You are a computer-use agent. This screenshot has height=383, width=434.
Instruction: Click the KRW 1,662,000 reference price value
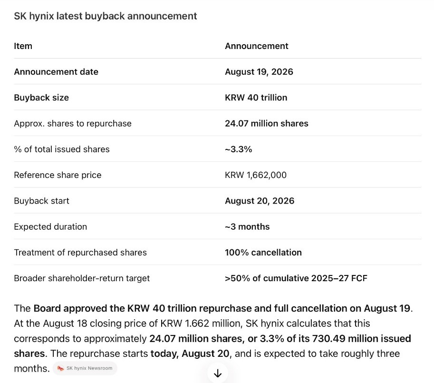click(x=256, y=175)
